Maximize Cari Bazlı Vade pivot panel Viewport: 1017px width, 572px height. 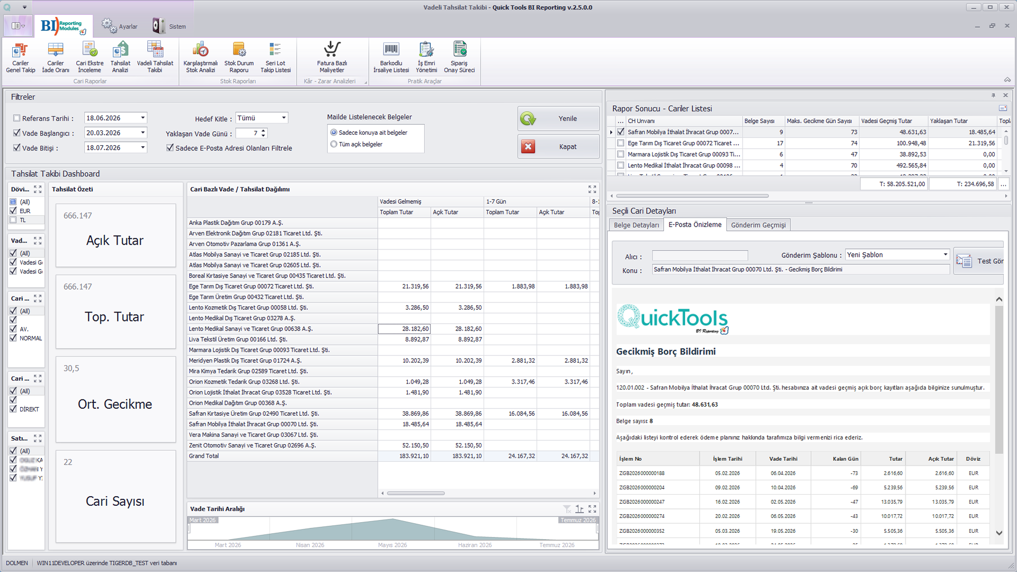[592, 189]
